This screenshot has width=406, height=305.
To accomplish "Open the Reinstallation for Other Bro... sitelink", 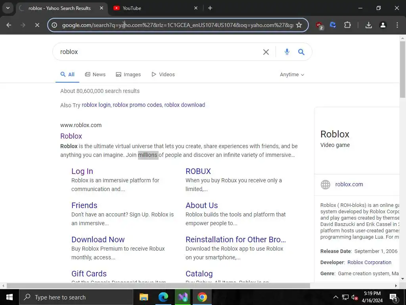I will tap(236, 239).
